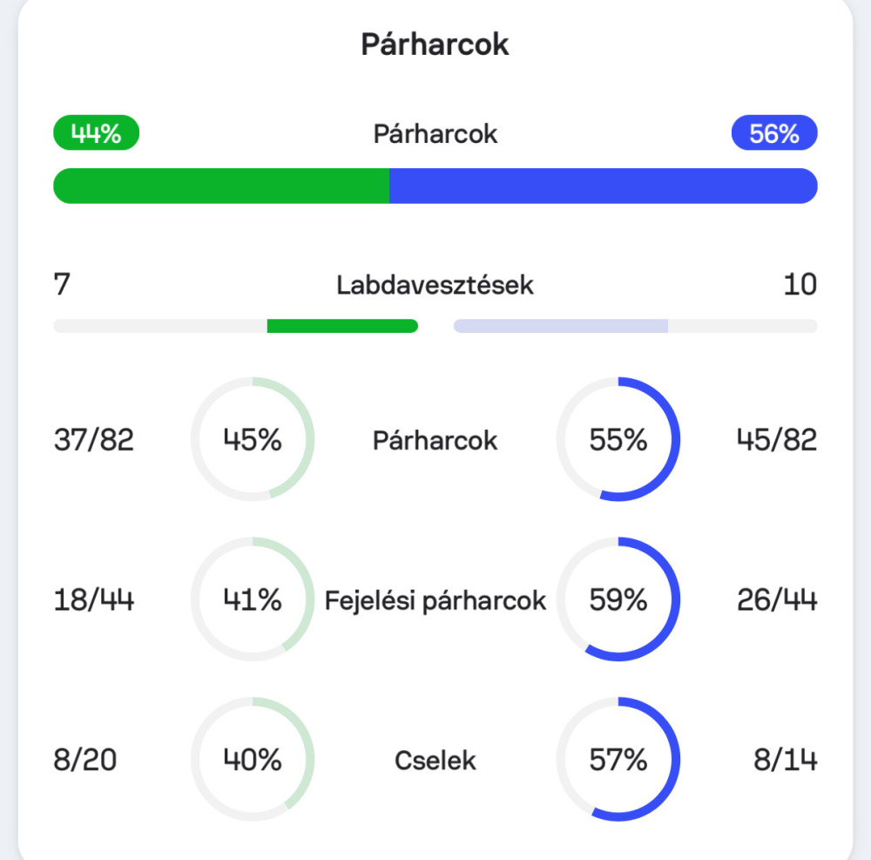Image resolution: width=871 pixels, height=860 pixels.
Task: Click the 57% Cselek circle gauge
Action: point(618,760)
